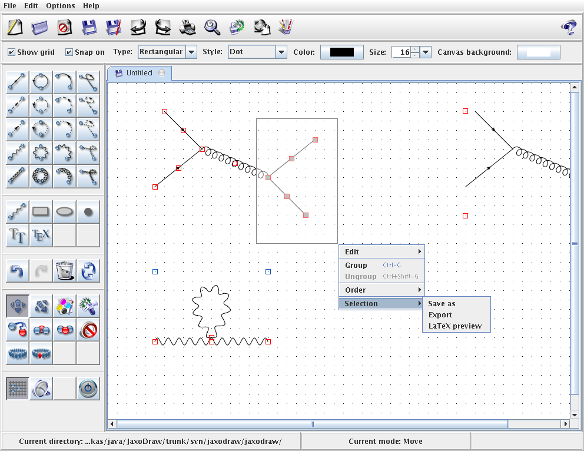Screen dimensions: 584x451
Task: Open the grid Type dropdown
Action: point(191,52)
